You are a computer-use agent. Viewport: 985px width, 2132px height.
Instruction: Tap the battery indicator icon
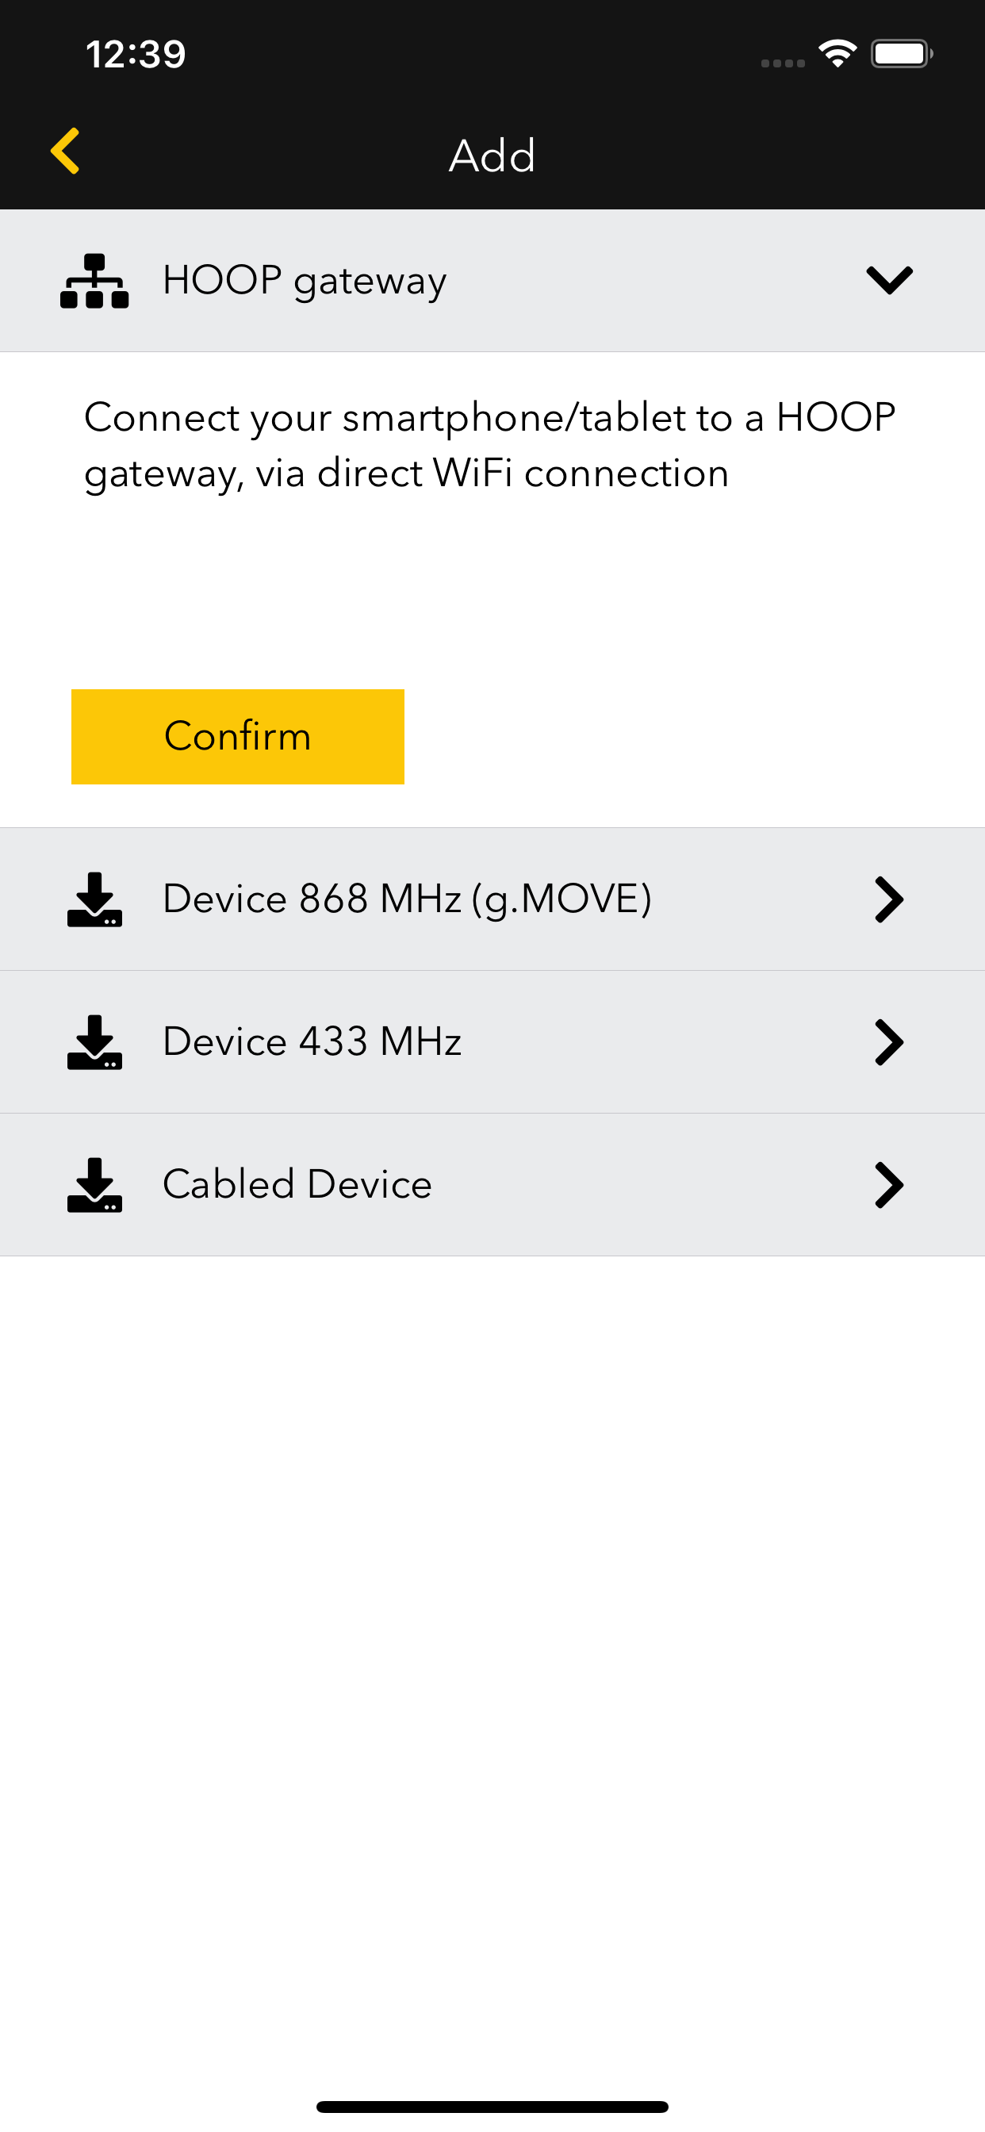[x=901, y=55]
